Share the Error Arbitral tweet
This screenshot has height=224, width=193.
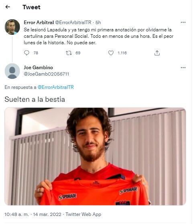tap(157, 53)
